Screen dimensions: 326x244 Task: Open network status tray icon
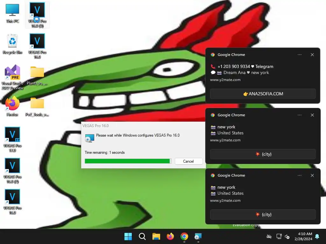(279, 236)
